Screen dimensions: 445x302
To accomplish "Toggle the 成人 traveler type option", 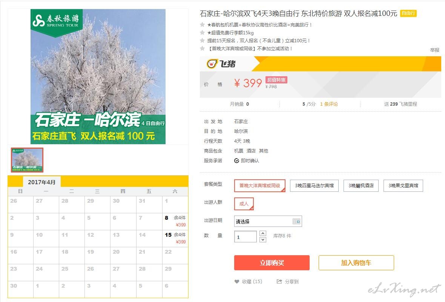I will [244, 204].
